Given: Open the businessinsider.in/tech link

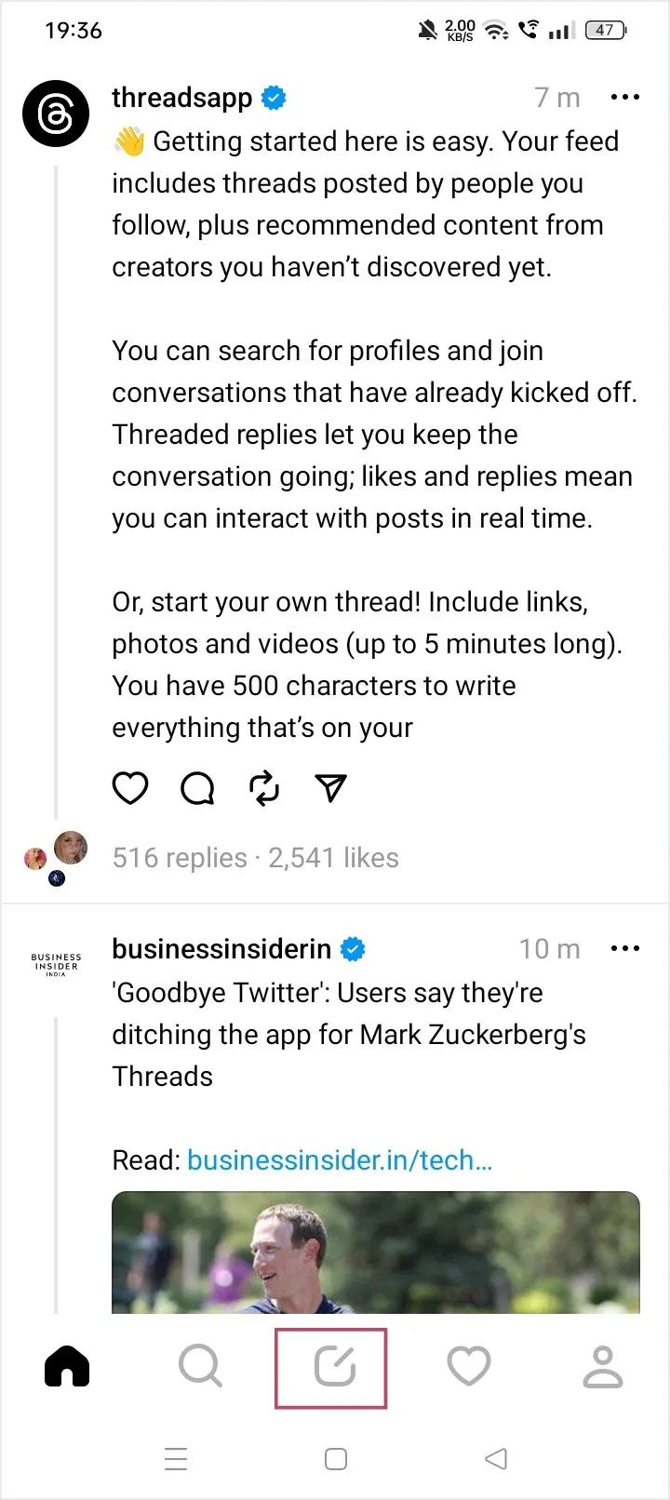Looking at the screenshot, I should click(x=340, y=1160).
